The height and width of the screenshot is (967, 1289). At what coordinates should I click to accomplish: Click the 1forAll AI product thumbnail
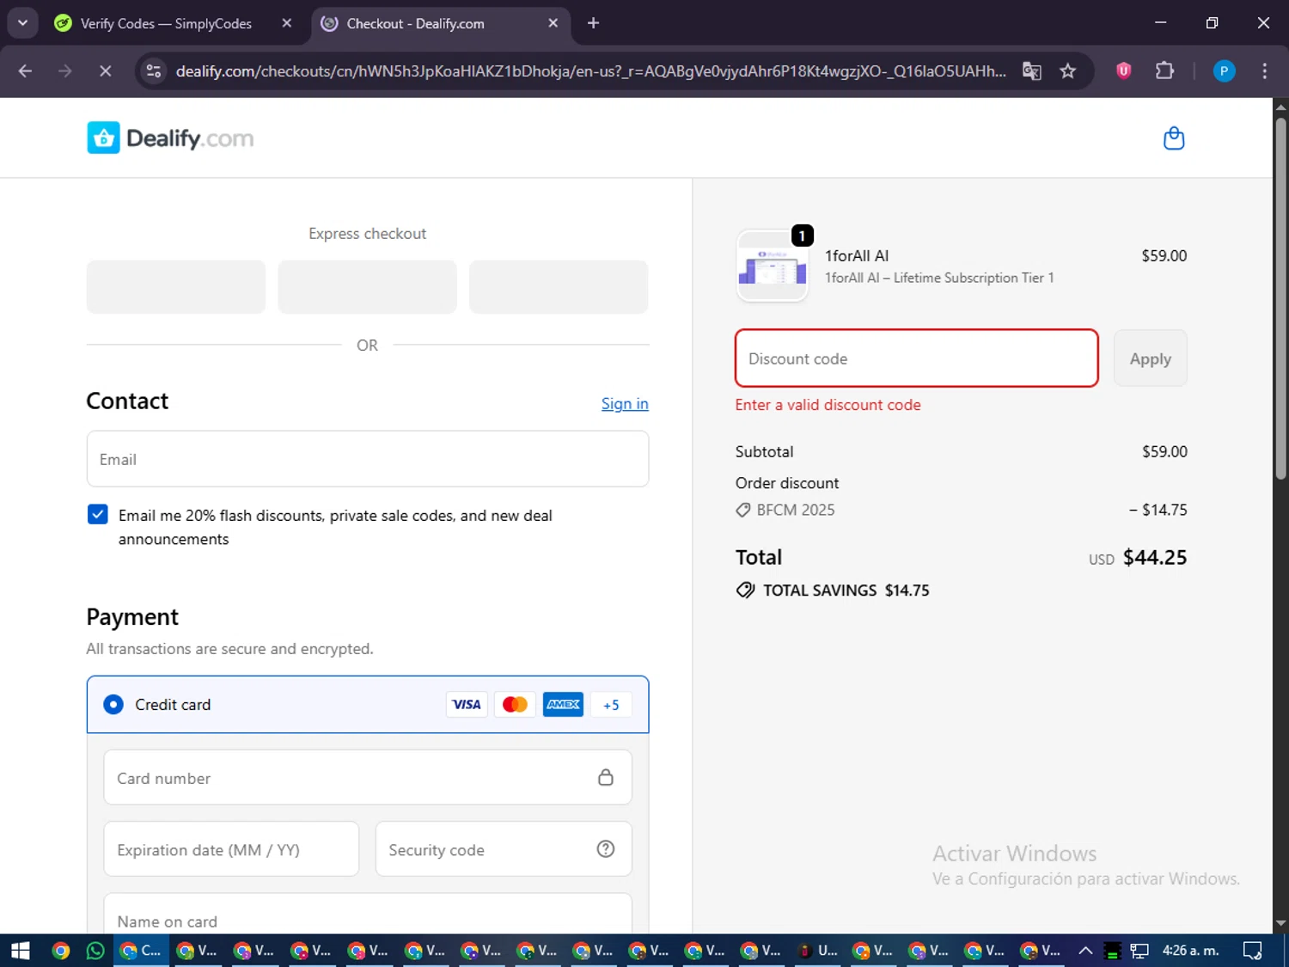pyautogui.click(x=773, y=266)
